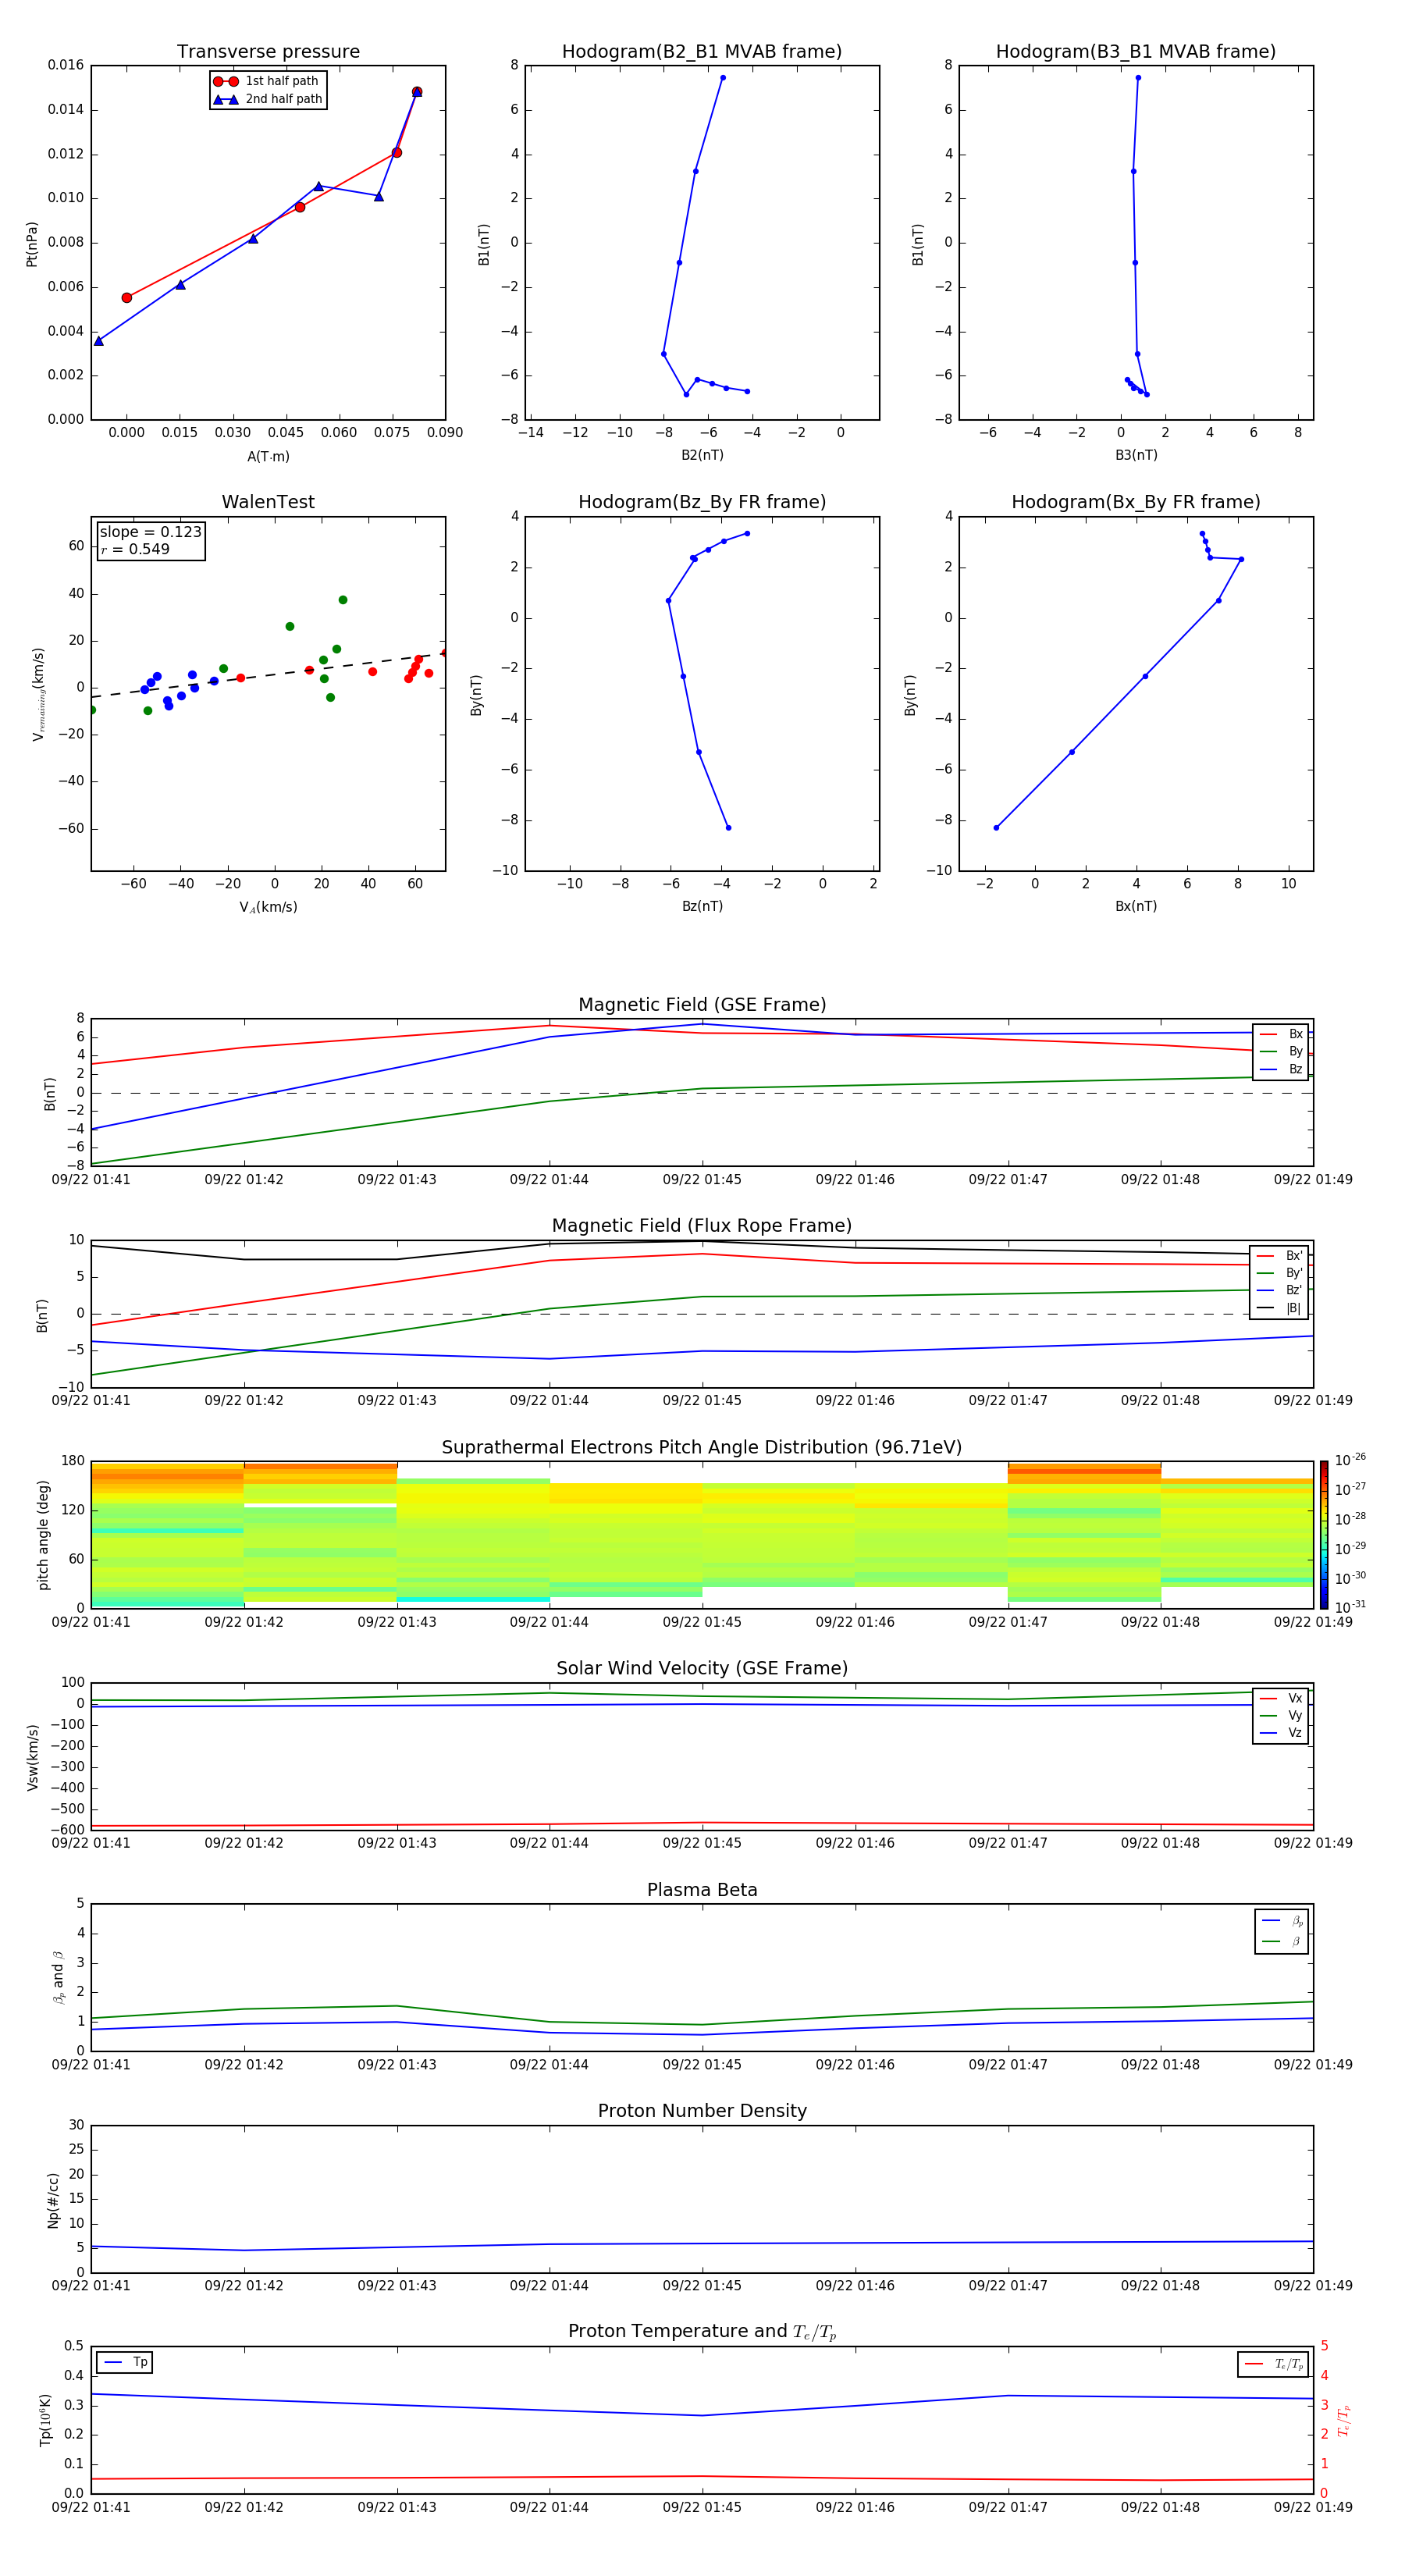1405x2576 pixels.
Task: Click the pitch angle color scale bar
Action: pos(1323,1535)
